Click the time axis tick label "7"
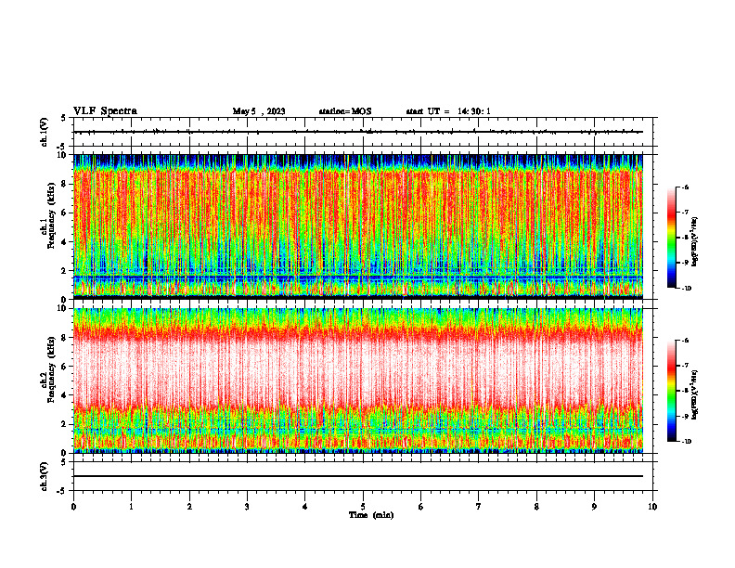The width and height of the screenshot is (735, 568). pos(479,507)
